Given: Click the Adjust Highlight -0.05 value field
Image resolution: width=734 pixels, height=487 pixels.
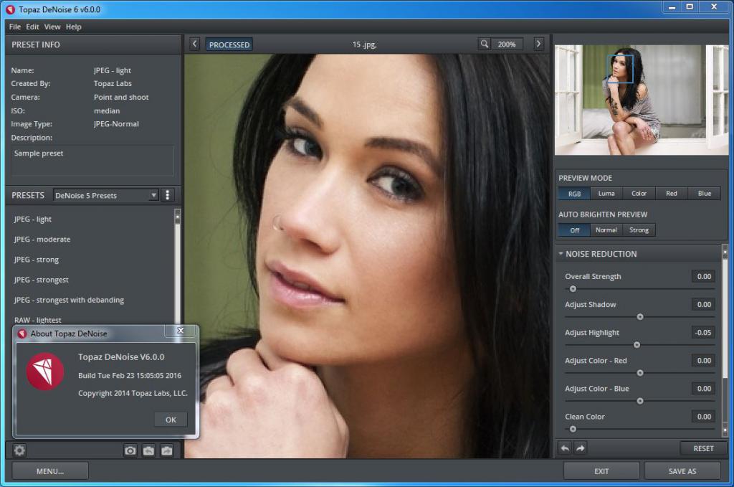Looking at the screenshot, I should click(x=703, y=333).
